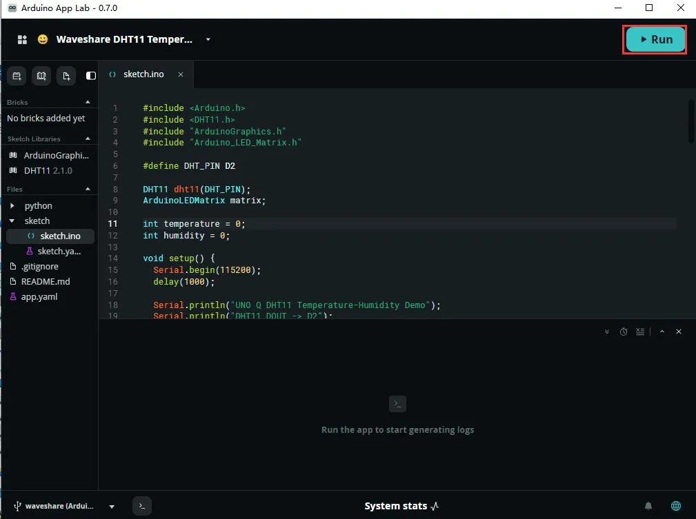696x519 pixels.
Task: Open the apps grid icon
Action: 22,39
